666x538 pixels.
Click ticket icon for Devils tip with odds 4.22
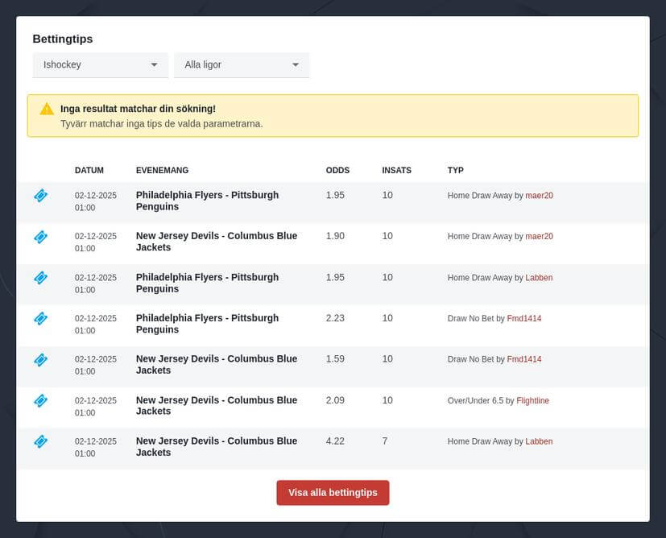click(40, 441)
